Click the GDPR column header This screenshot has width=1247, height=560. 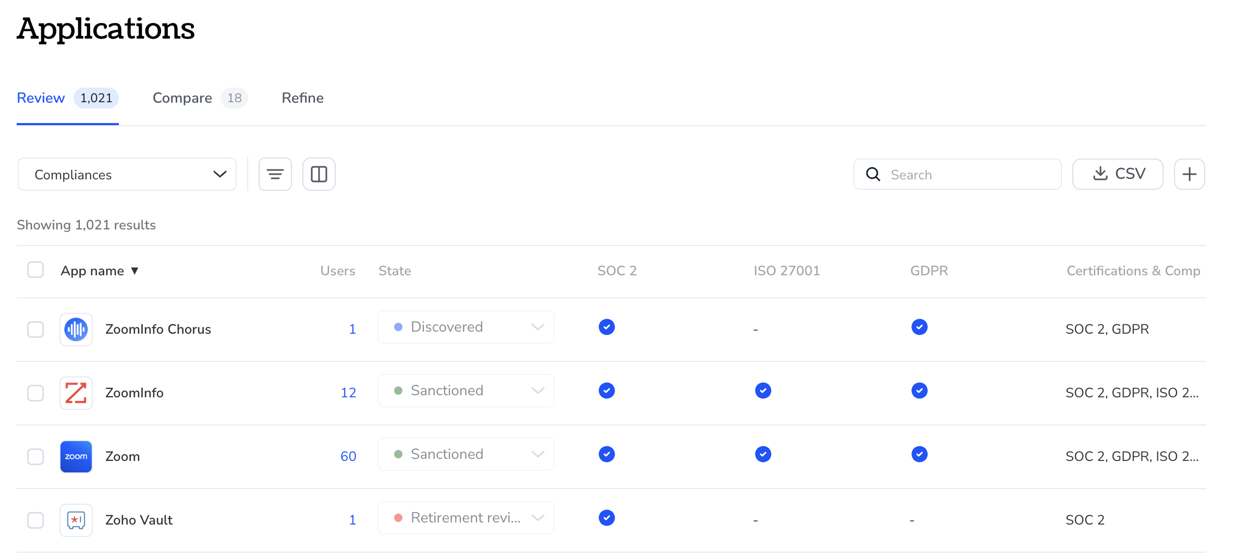click(x=929, y=271)
